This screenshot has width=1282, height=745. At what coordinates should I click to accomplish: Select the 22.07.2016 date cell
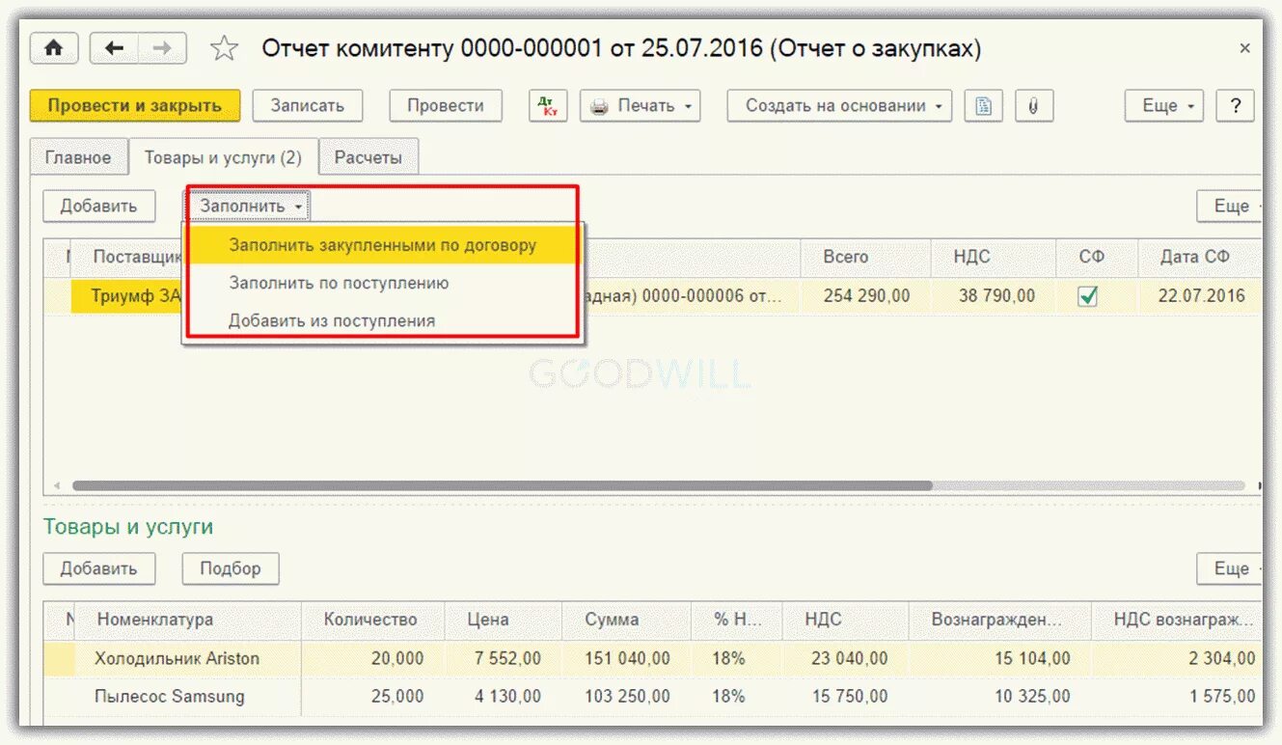pyautogui.click(x=1200, y=296)
